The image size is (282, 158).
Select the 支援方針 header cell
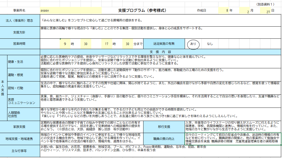20,32
